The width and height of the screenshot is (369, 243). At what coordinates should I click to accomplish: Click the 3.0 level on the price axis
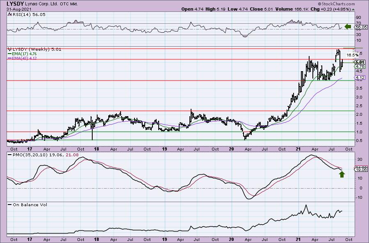[x=359, y=97]
